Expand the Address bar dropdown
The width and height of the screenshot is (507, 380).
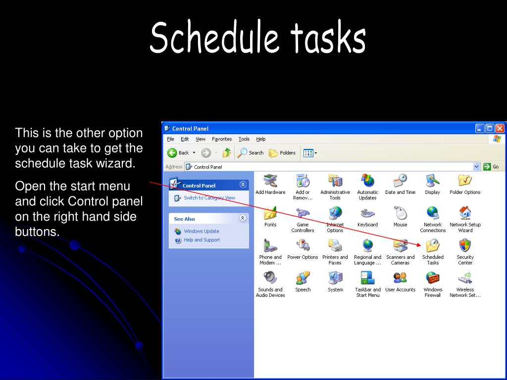click(x=476, y=167)
